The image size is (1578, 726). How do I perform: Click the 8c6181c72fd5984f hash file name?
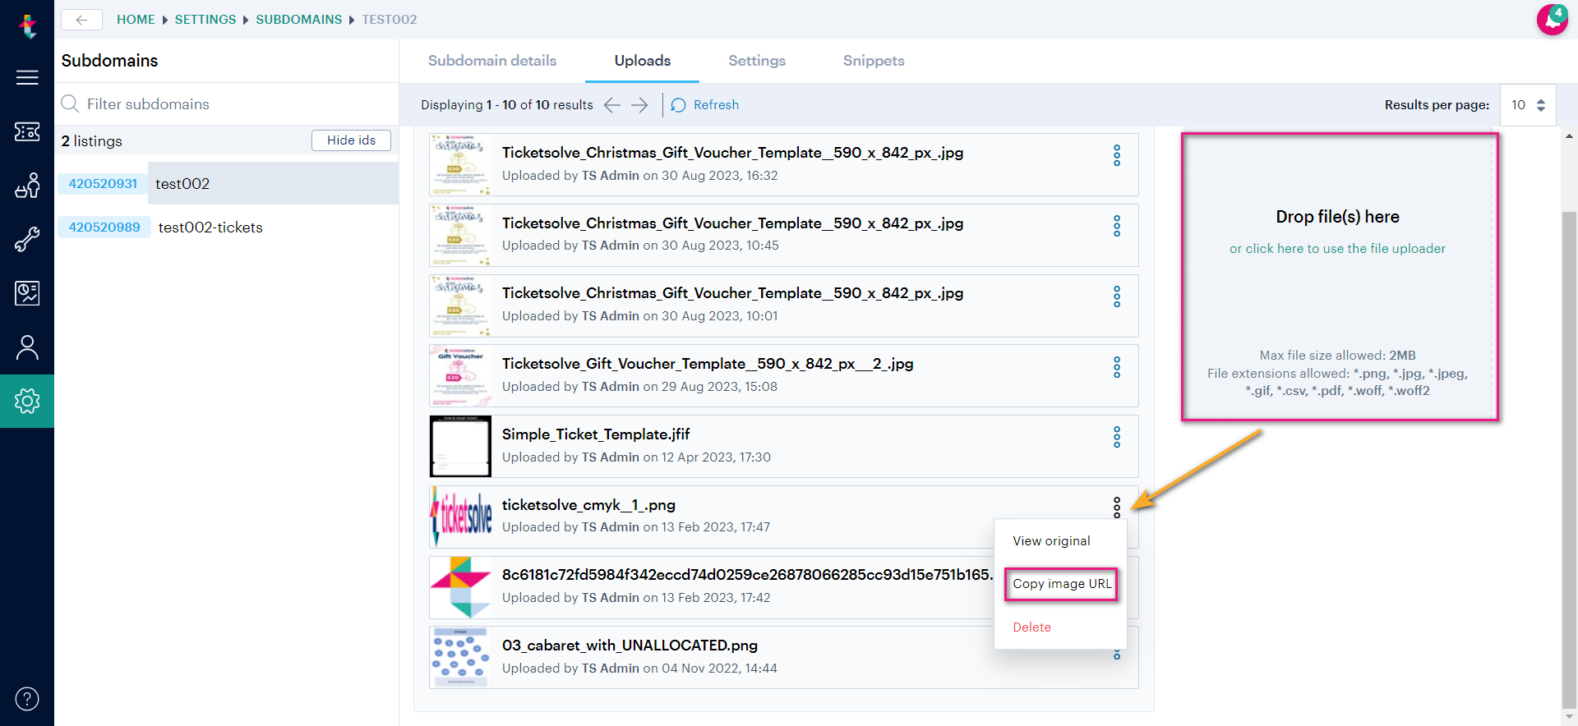(747, 575)
